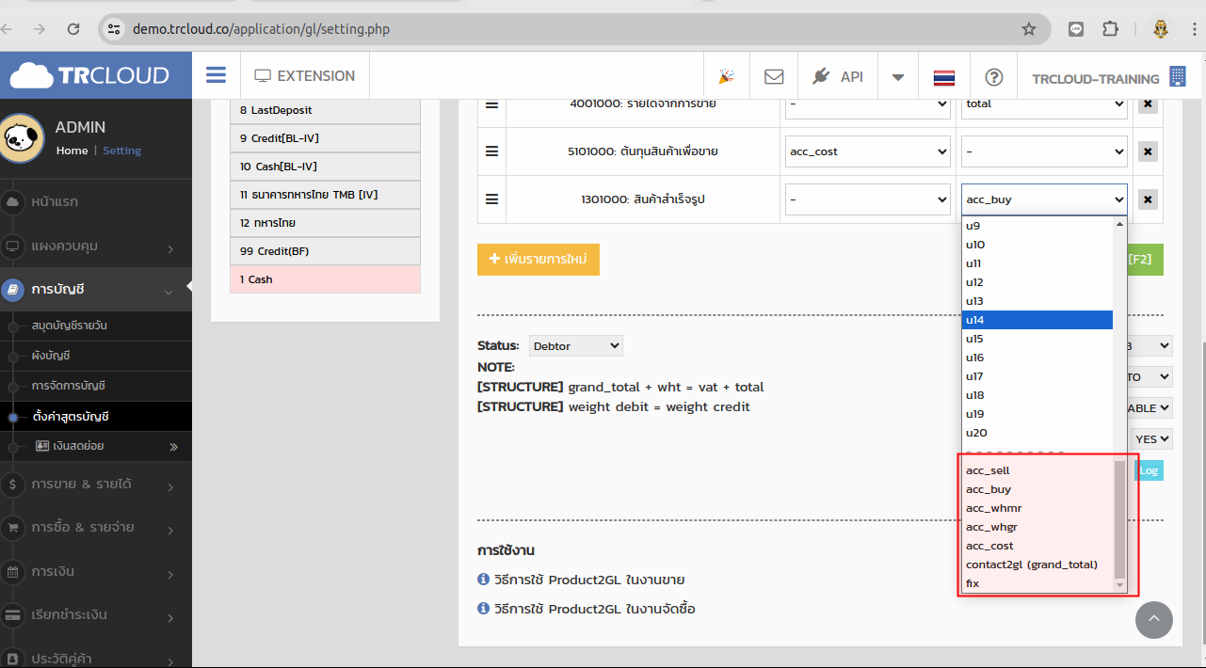Click drag handle for row 4001000
The width and height of the screenshot is (1206, 668).
[x=491, y=103]
